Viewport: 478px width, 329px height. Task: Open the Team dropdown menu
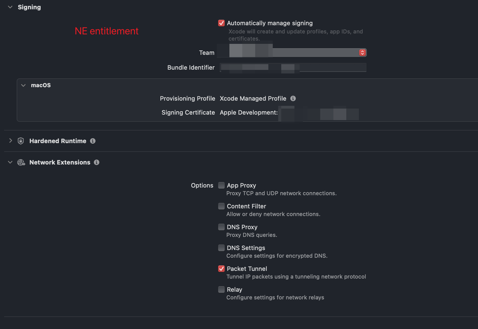click(362, 53)
